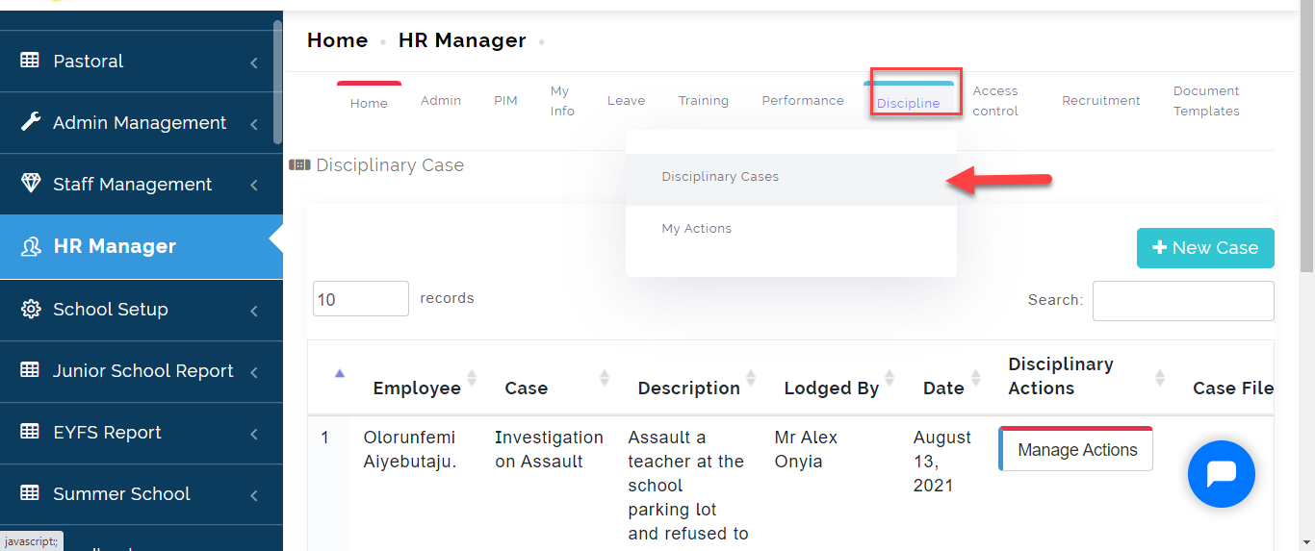Viewport: 1315px width, 551px height.
Task: Open the Admin tab
Action: [441, 100]
